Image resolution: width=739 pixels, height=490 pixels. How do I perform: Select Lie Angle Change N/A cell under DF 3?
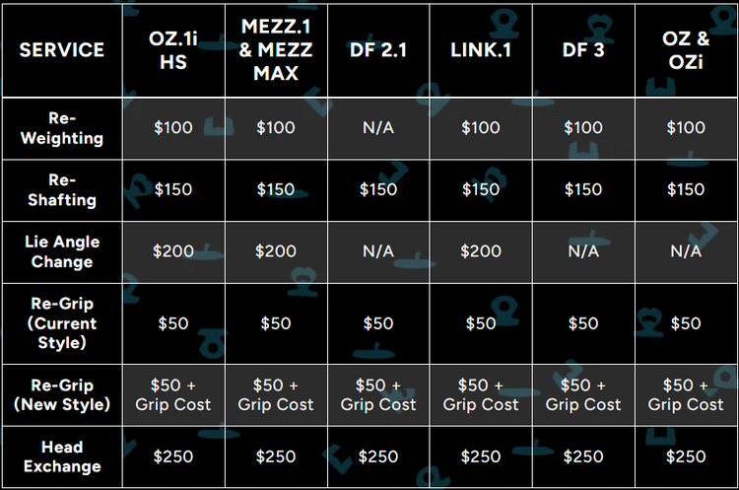(x=583, y=251)
